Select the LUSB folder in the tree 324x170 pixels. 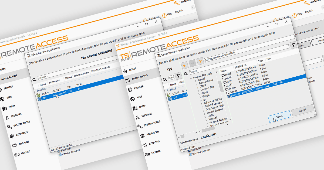pyautogui.click(x=211, y=115)
